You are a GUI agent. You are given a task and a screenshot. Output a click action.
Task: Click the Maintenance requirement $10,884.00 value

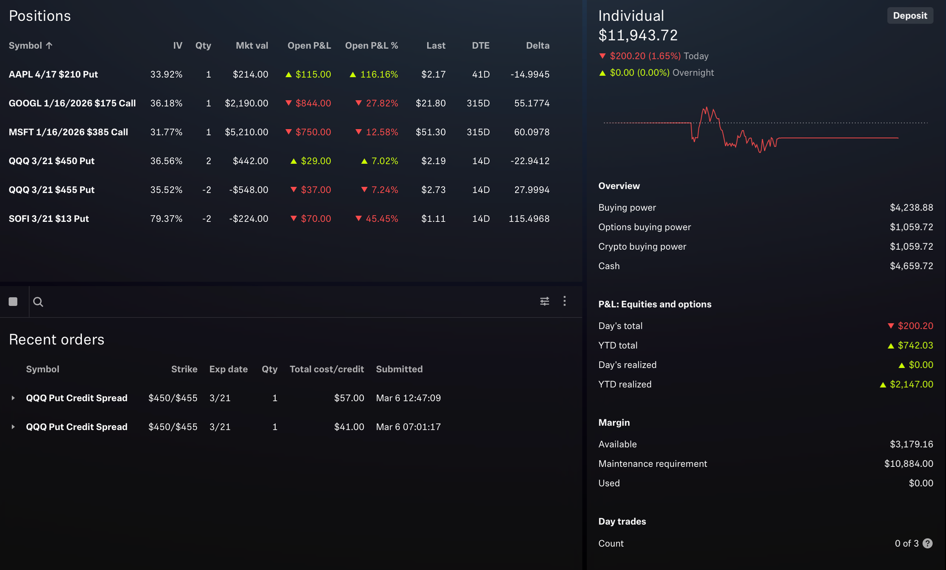(x=909, y=464)
